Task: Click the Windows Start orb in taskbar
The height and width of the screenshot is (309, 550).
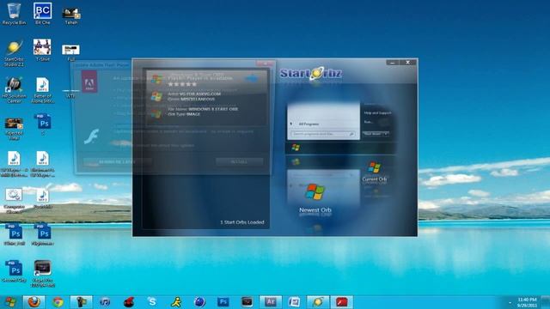Action: (x=10, y=301)
